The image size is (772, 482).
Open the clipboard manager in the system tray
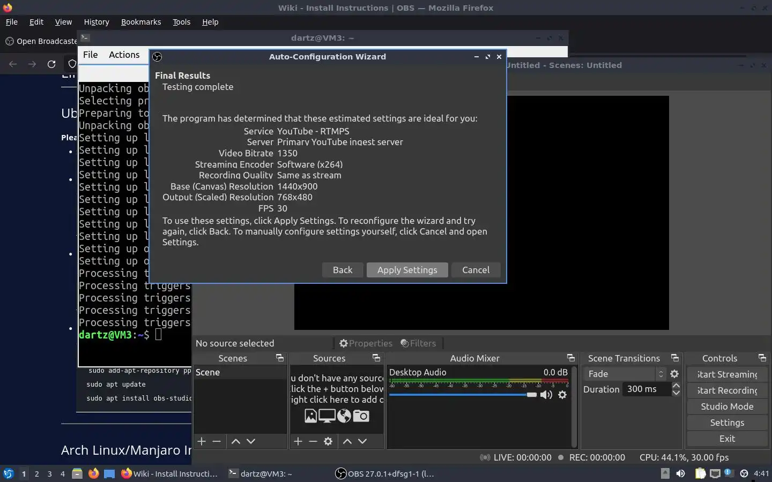pos(700,473)
